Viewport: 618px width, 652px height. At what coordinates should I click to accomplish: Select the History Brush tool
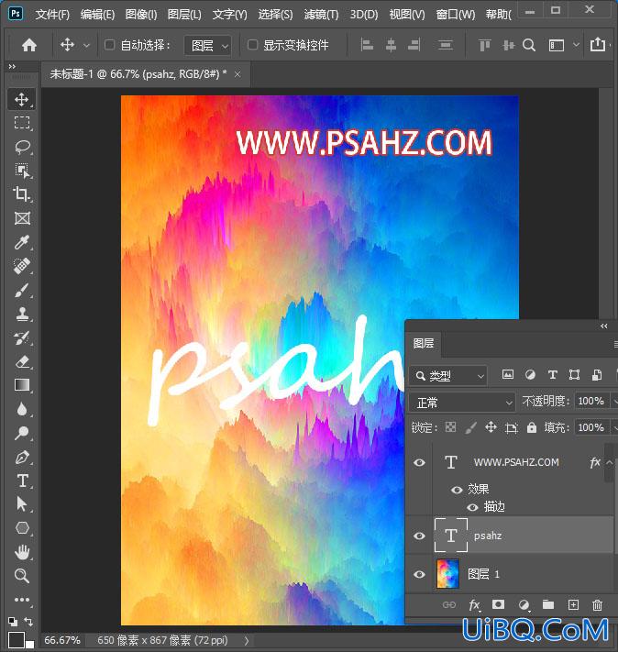22,338
